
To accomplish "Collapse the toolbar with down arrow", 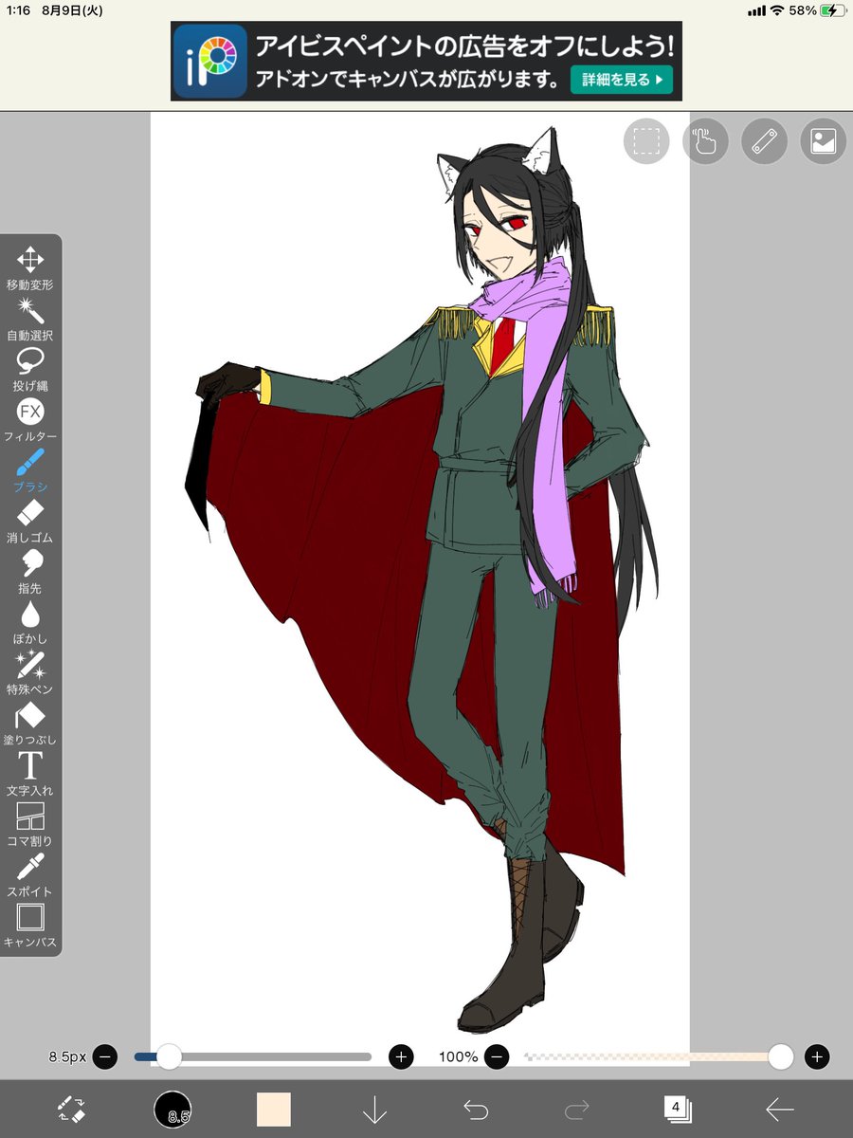I will 374,1109.
